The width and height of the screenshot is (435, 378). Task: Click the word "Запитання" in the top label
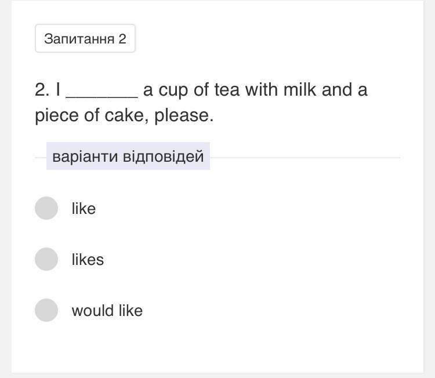pos(79,39)
